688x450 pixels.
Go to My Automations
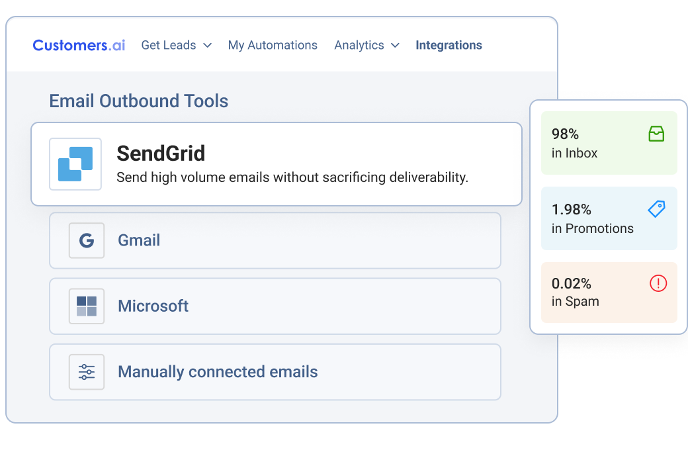[273, 45]
